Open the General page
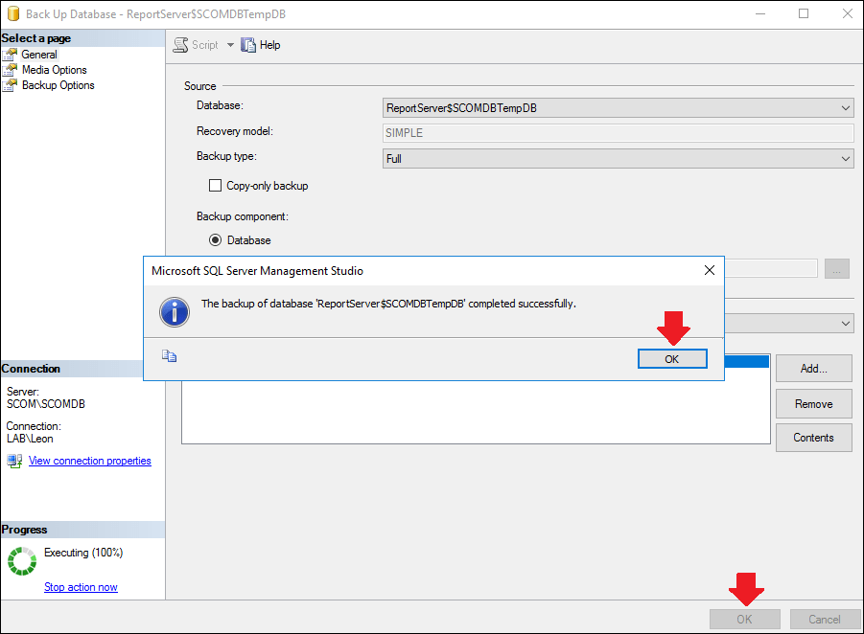The height and width of the screenshot is (634, 864). 39,55
